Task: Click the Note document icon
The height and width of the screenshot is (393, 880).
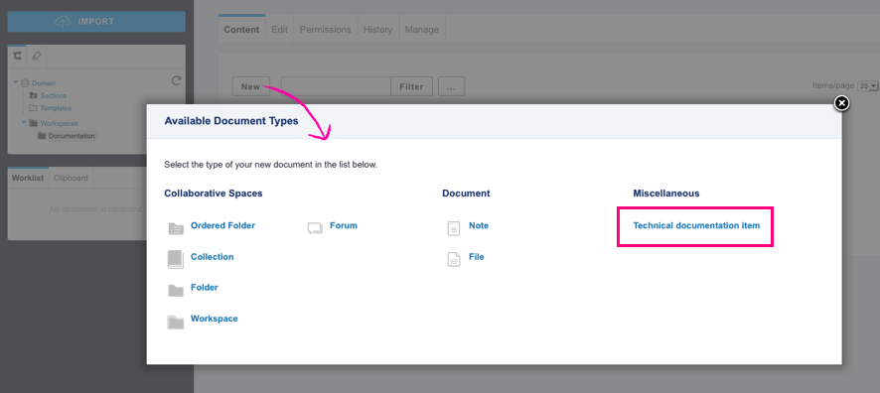Action: tap(454, 228)
